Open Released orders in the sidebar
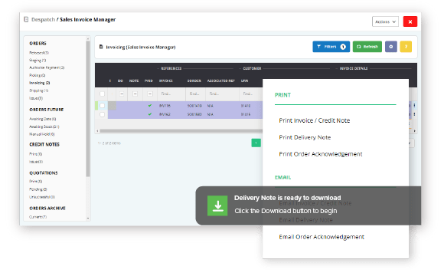 click(39, 53)
